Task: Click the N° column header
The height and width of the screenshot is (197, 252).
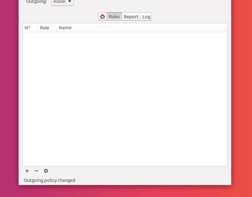Action: point(28,28)
